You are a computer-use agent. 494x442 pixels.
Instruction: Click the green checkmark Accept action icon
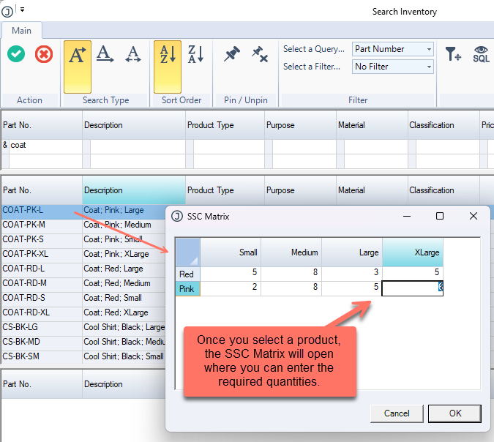pos(16,54)
